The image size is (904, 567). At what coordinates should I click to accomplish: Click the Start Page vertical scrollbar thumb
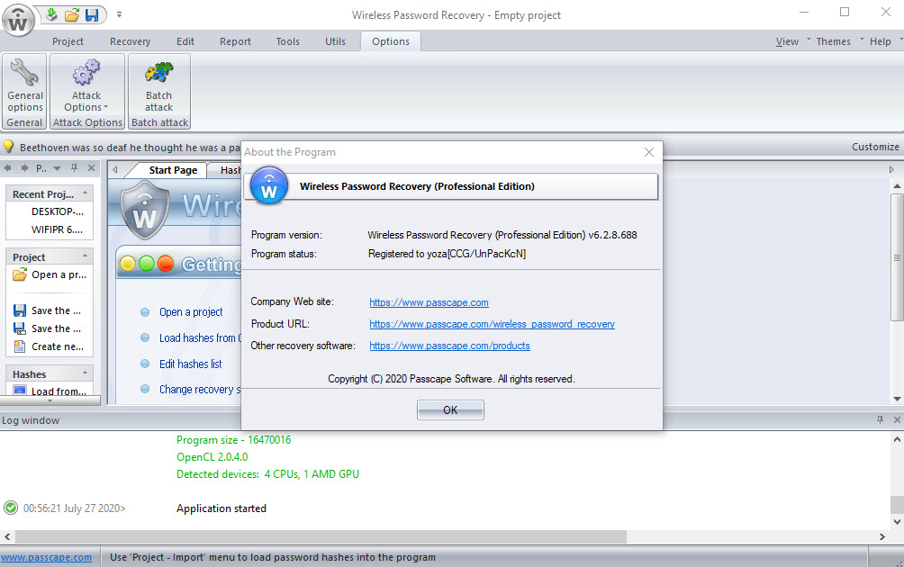897,257
